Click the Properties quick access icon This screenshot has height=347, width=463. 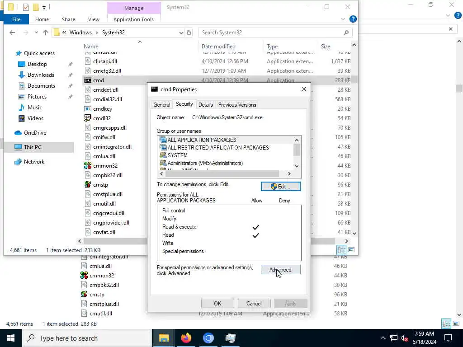pyautogui.click(x=26, y=7)
